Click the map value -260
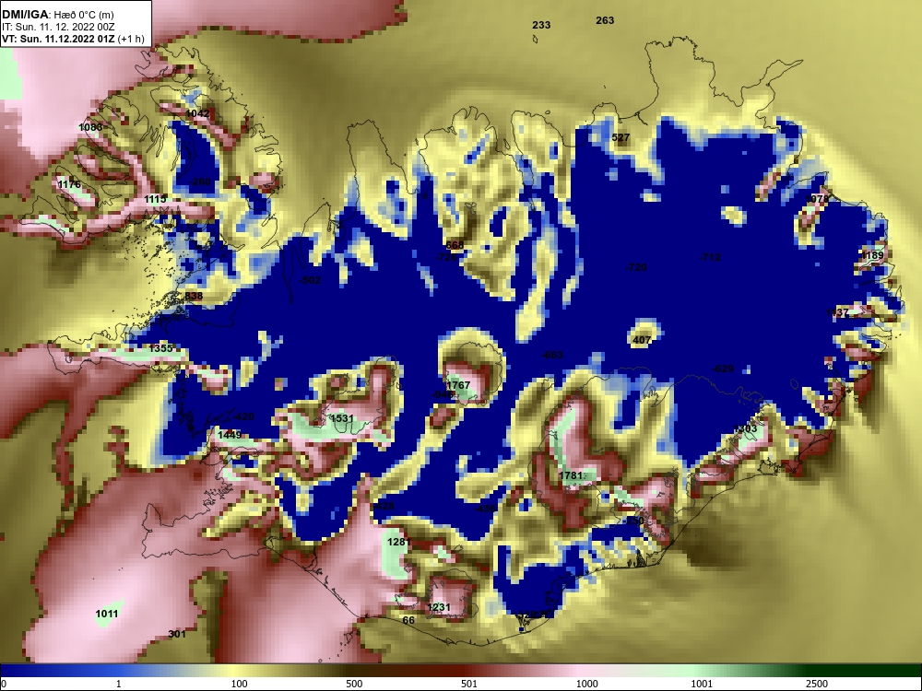 click(200, 182)
